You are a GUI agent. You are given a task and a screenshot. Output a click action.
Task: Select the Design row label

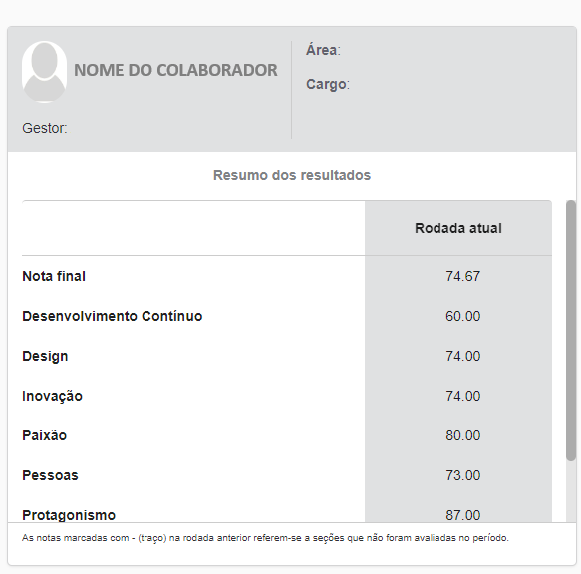click(45, 356)
